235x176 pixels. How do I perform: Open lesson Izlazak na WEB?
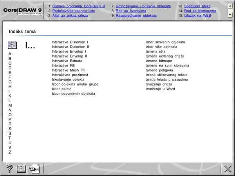197,15
